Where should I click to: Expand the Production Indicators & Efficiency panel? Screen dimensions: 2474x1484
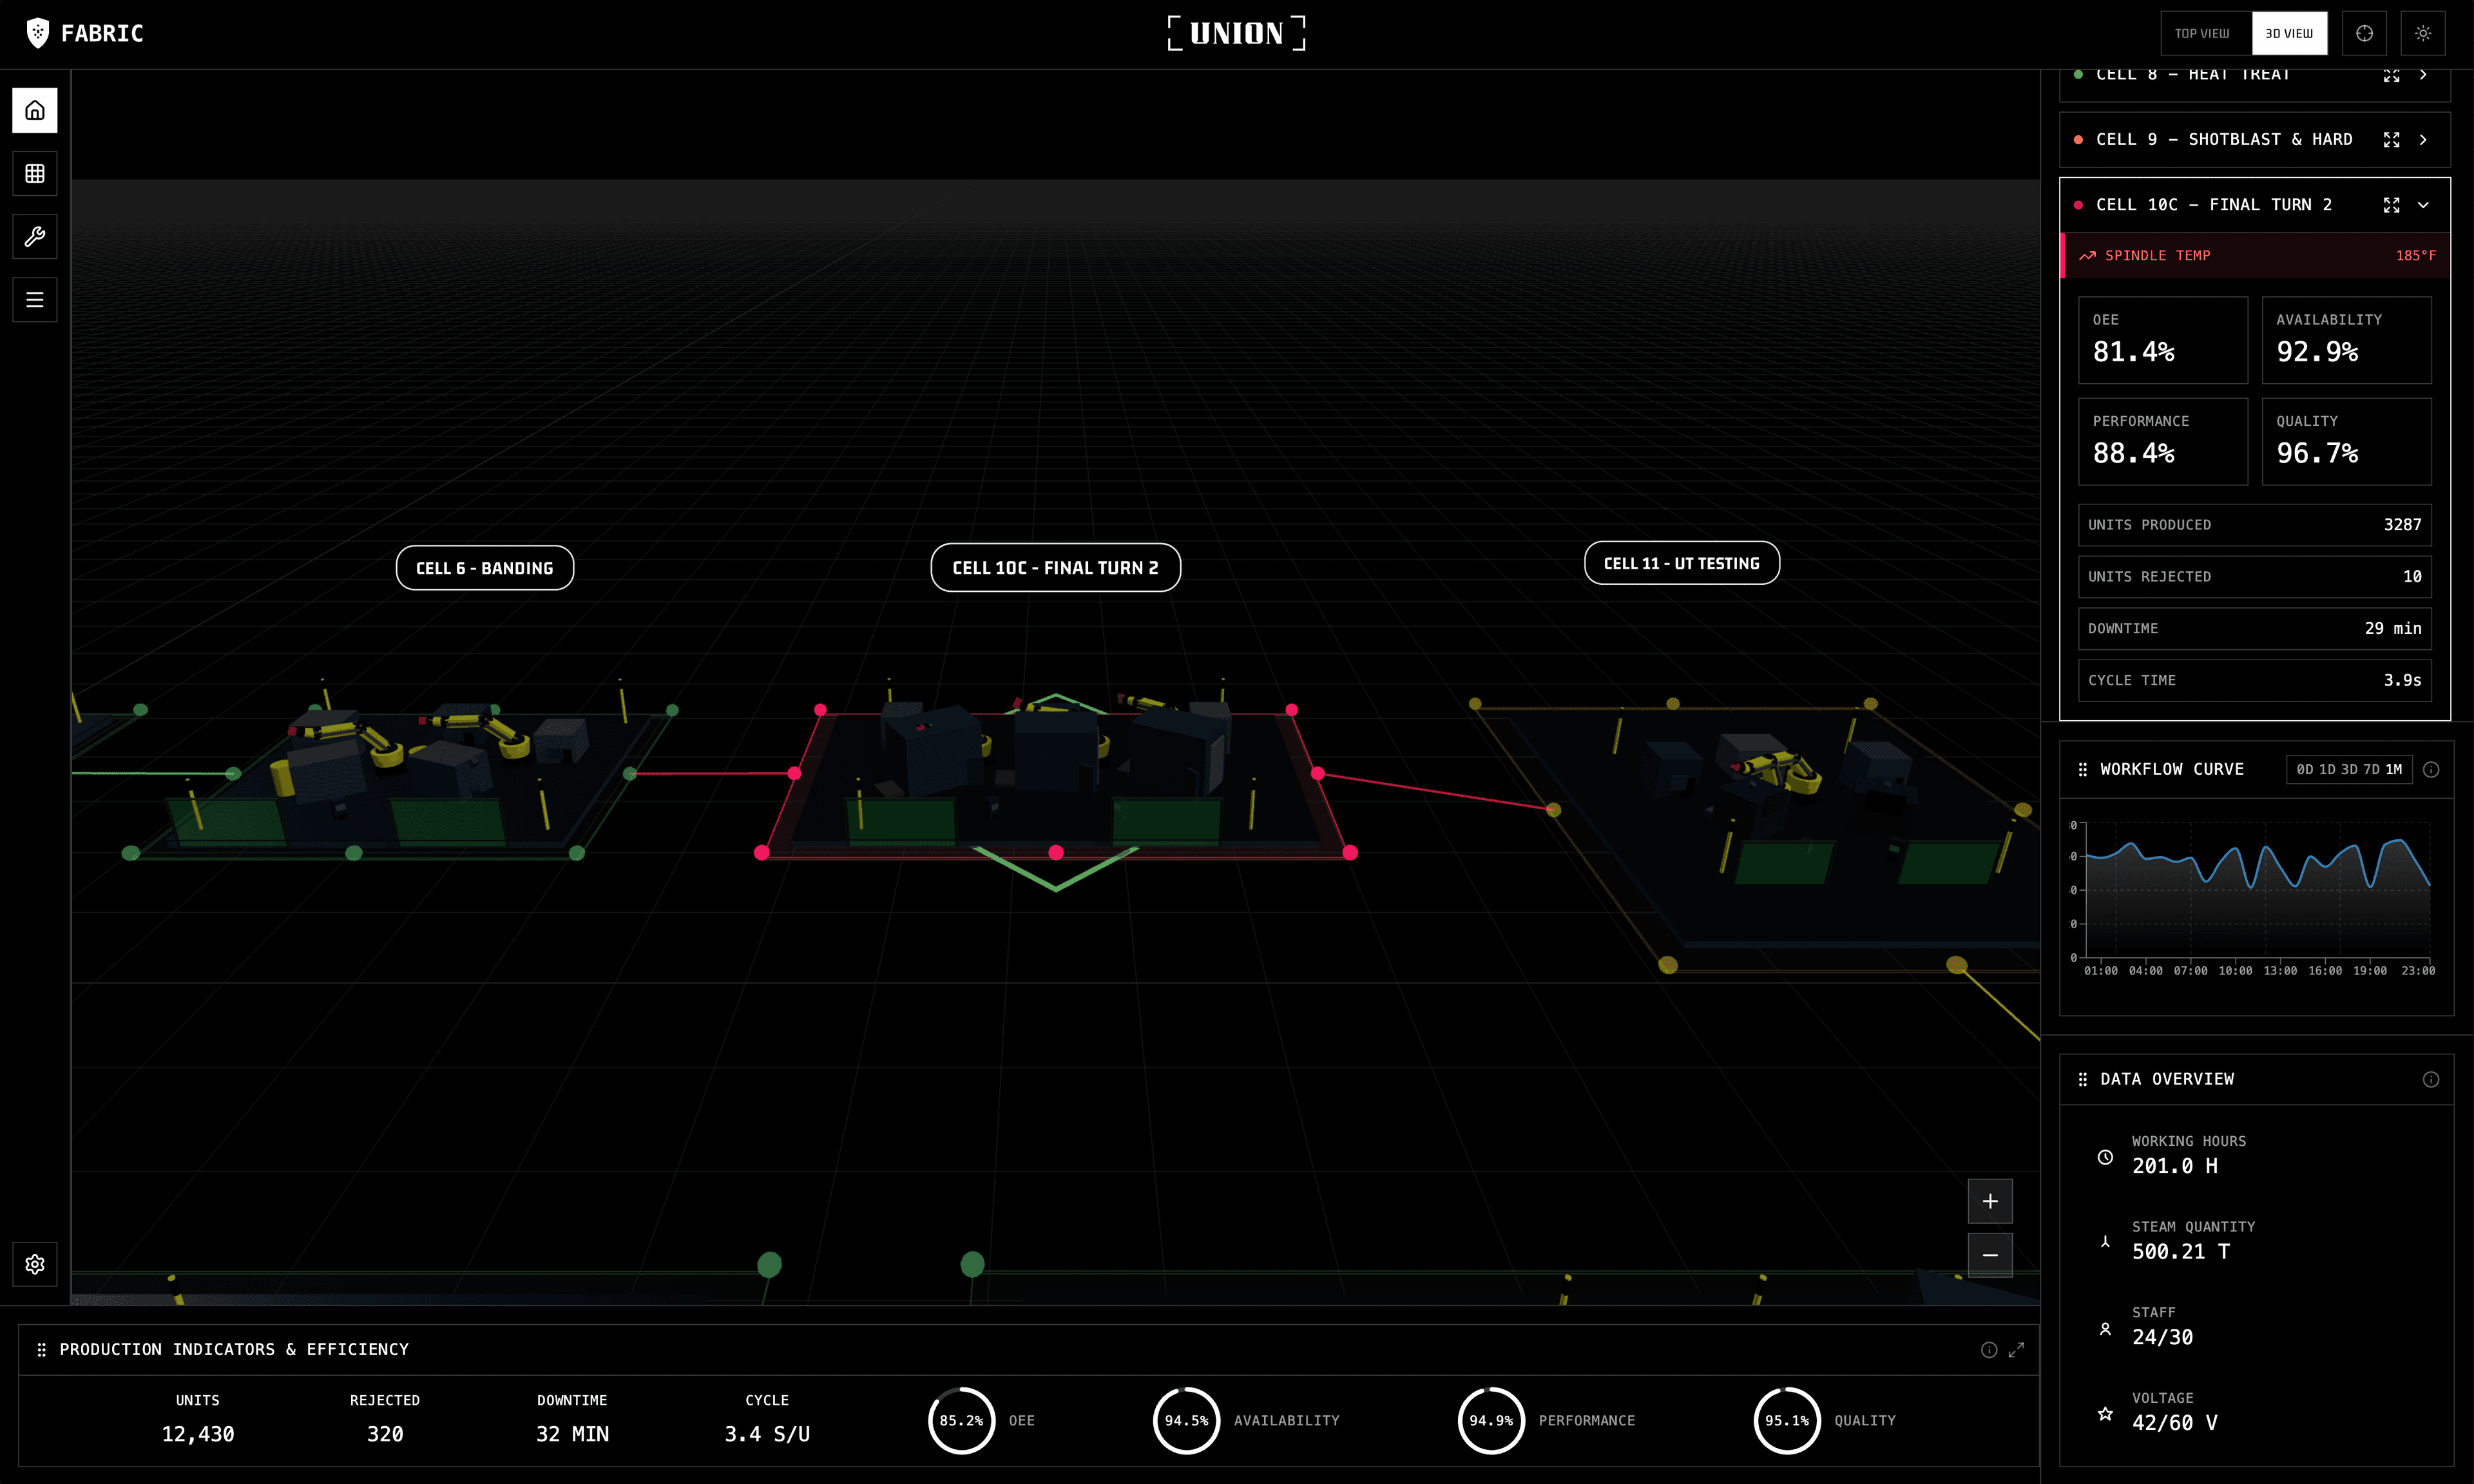tap(2016, 1349)
